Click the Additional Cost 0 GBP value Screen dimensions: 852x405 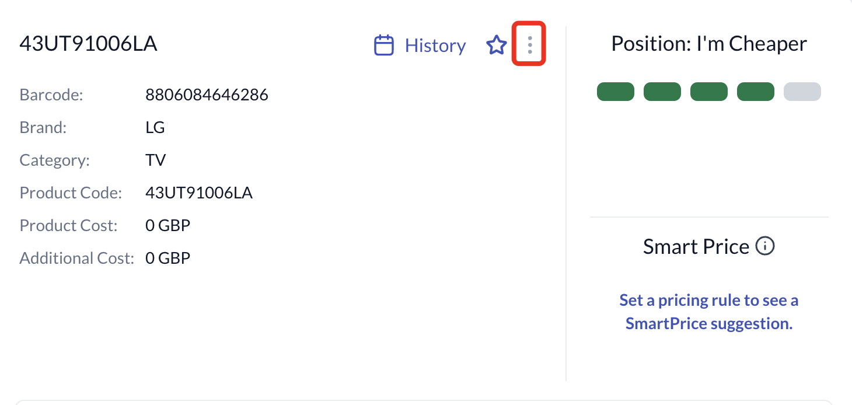[x=168, y=258]
